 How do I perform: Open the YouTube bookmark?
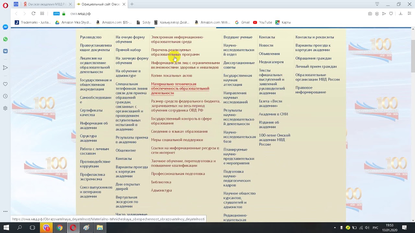point(262,22)
